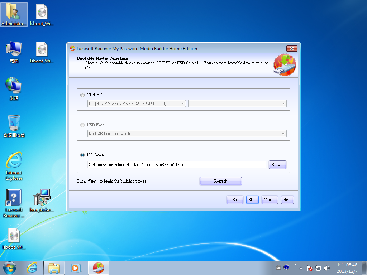Viewport: 367px width, 275px height.
Task: Click the USB flash drive logo in dialog header
Action: (285, 65)
